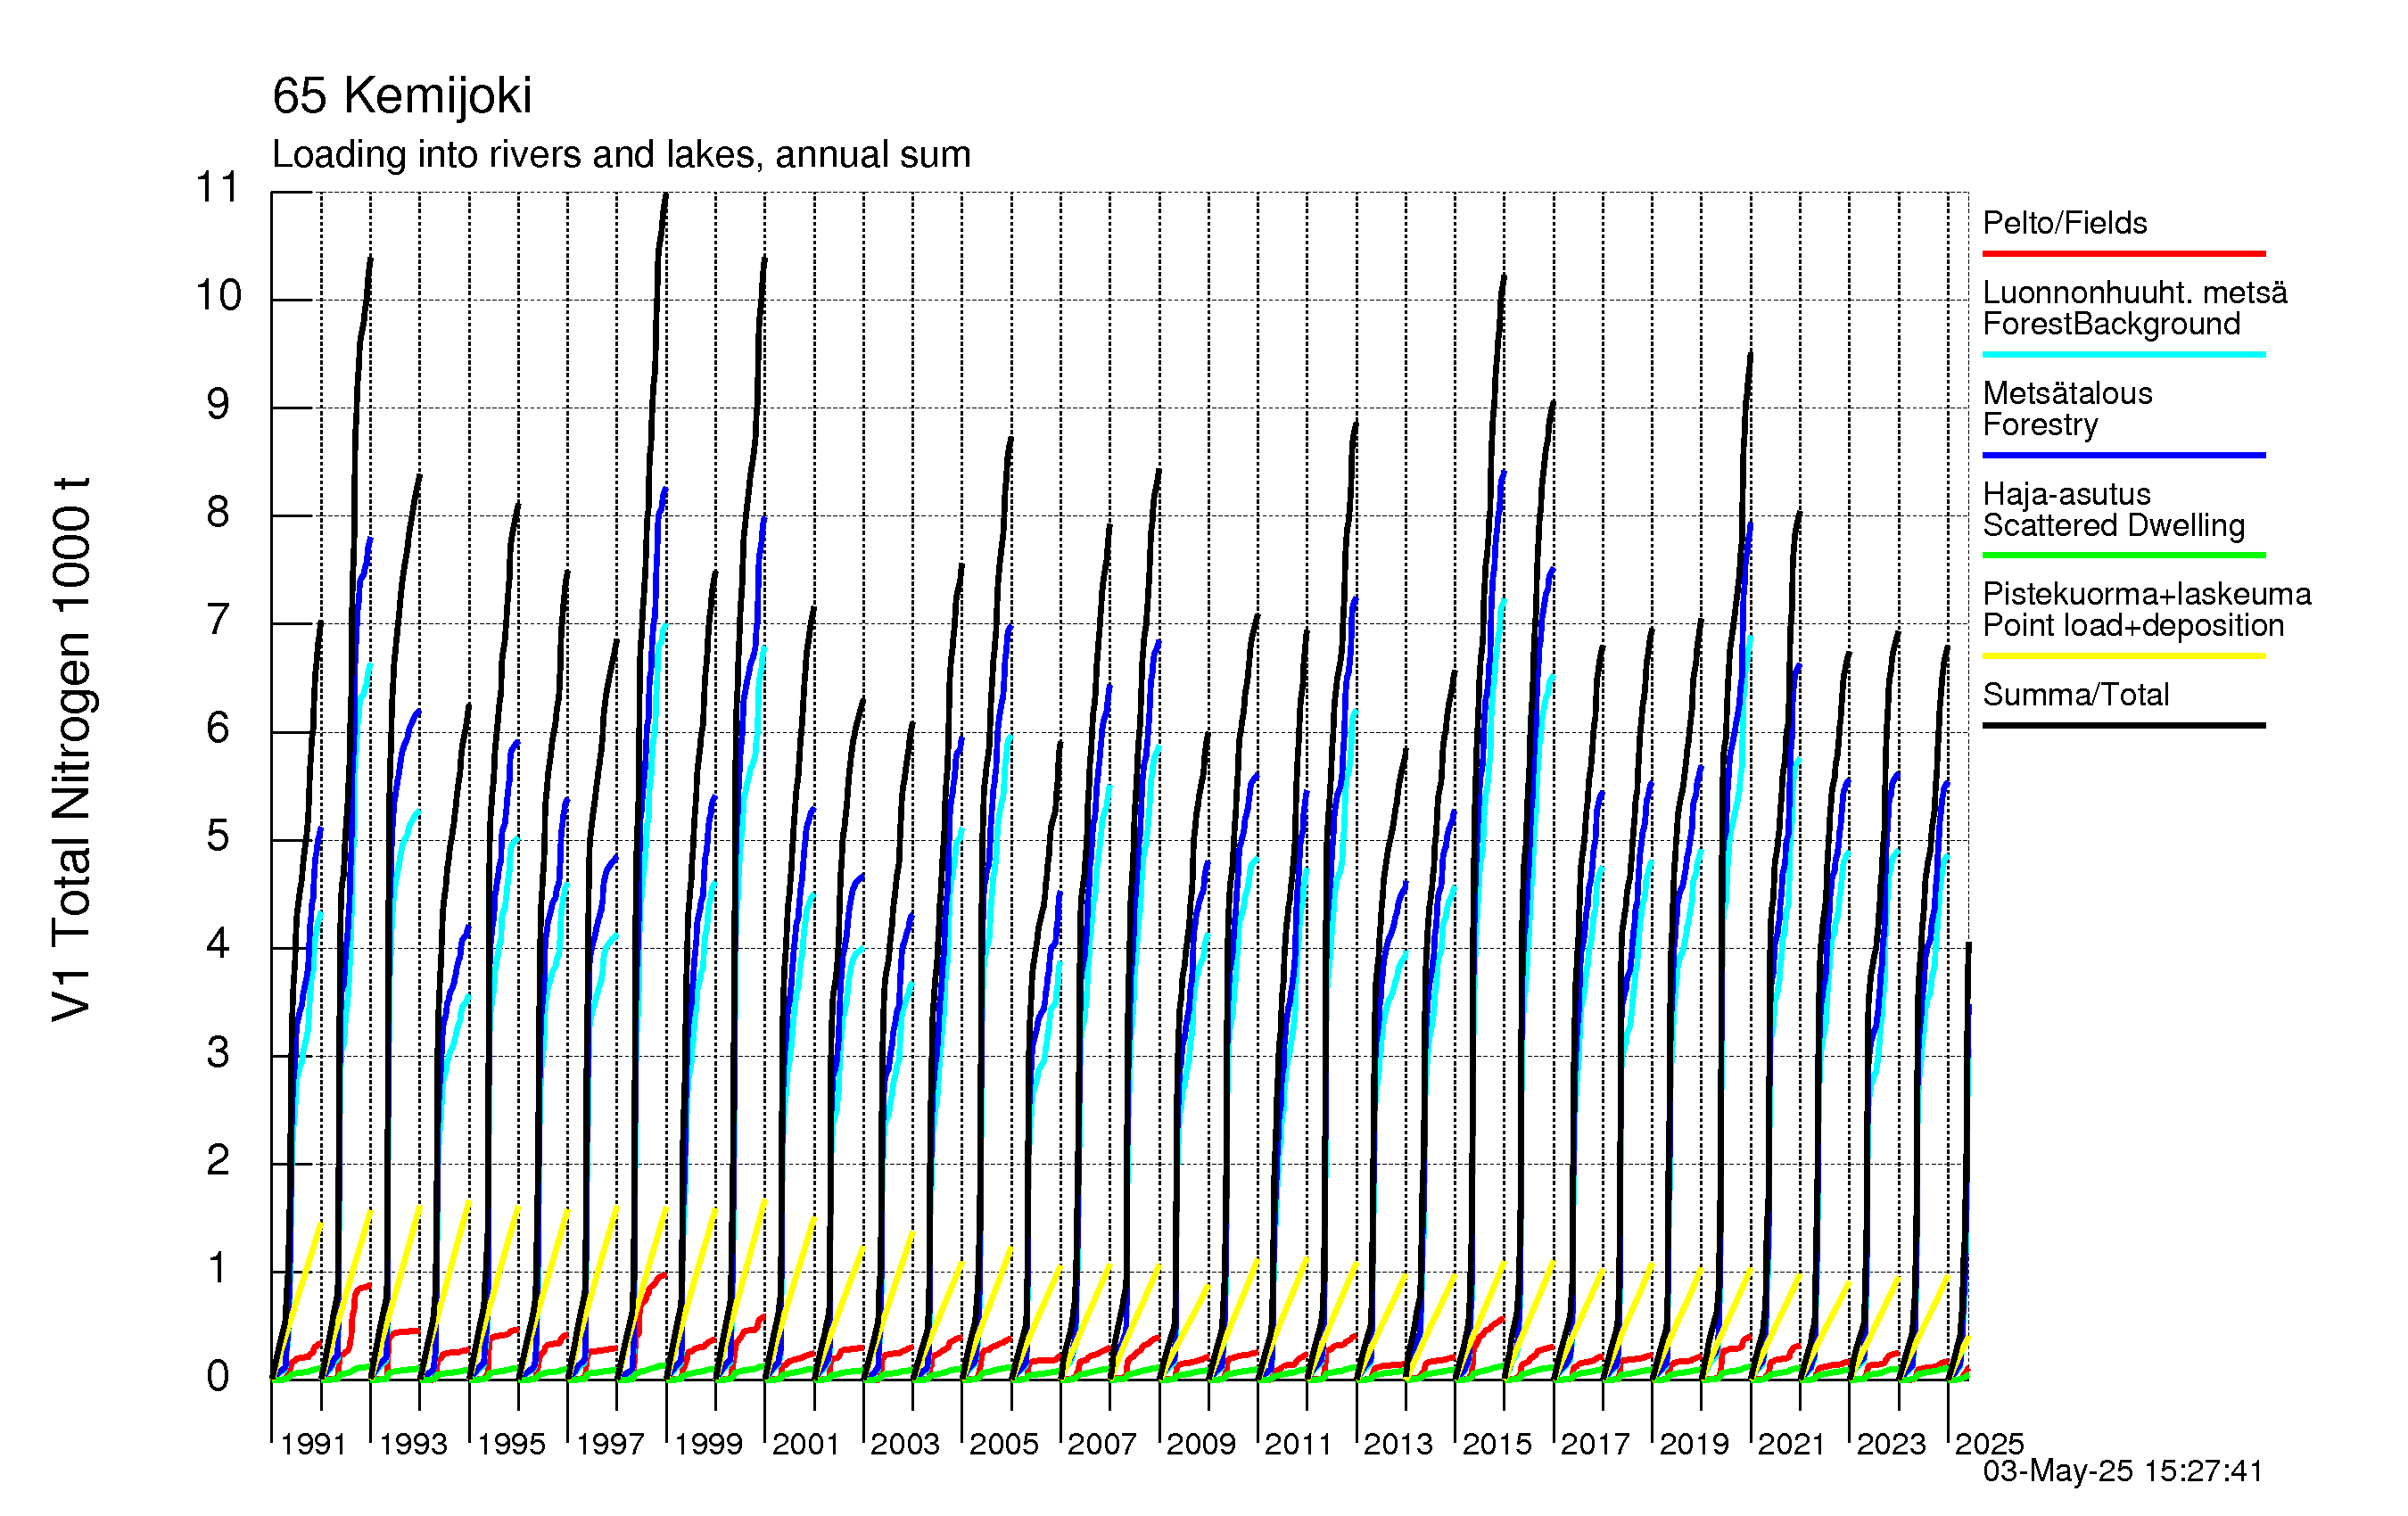This screenshot has width=2408, height=1516.
Task: Click the x-axis year 2003
Action: (x=905, y=1444)
